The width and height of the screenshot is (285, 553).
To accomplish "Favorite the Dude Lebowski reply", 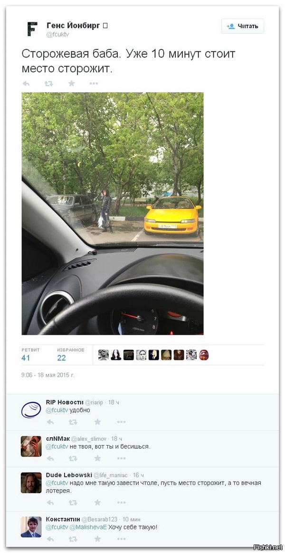I will tap(97, 502).
